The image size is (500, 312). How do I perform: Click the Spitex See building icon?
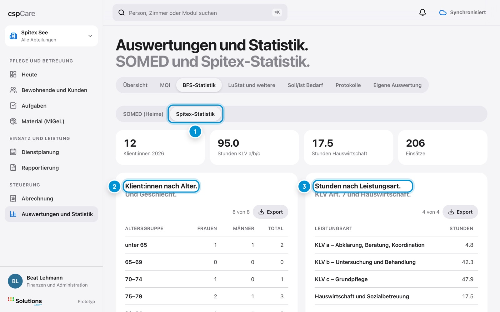(13, 36)
